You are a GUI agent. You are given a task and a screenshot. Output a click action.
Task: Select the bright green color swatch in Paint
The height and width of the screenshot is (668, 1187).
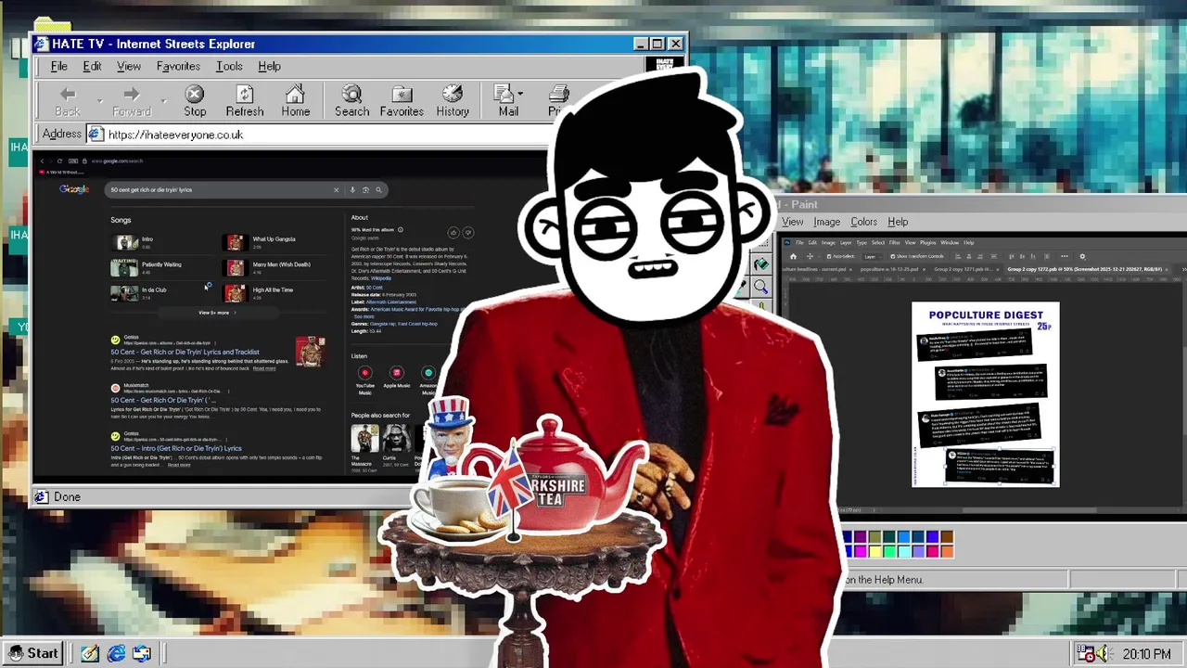pyautogui.click(x=889, y=551)
